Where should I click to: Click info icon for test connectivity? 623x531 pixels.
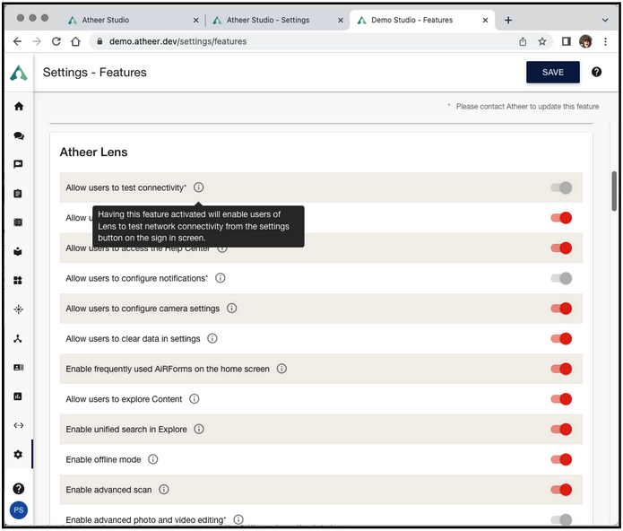[x=199, y=187]
